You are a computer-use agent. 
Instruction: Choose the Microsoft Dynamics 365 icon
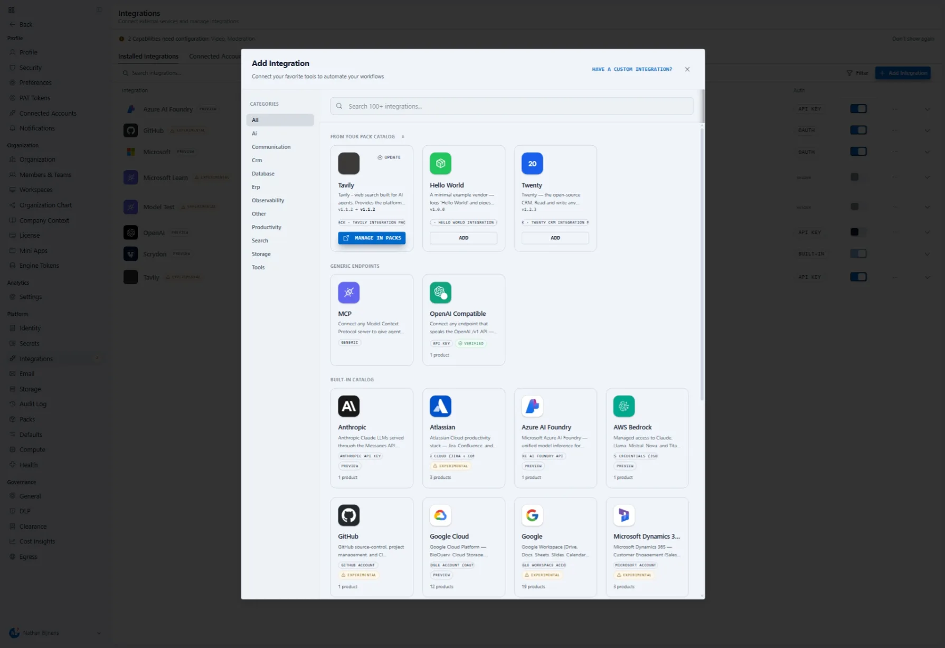click(624, 515)
